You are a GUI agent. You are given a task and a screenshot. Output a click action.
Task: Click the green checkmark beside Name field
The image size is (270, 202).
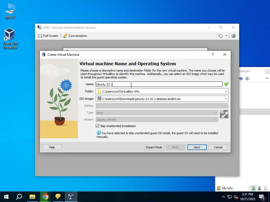[x=226, y=84]
